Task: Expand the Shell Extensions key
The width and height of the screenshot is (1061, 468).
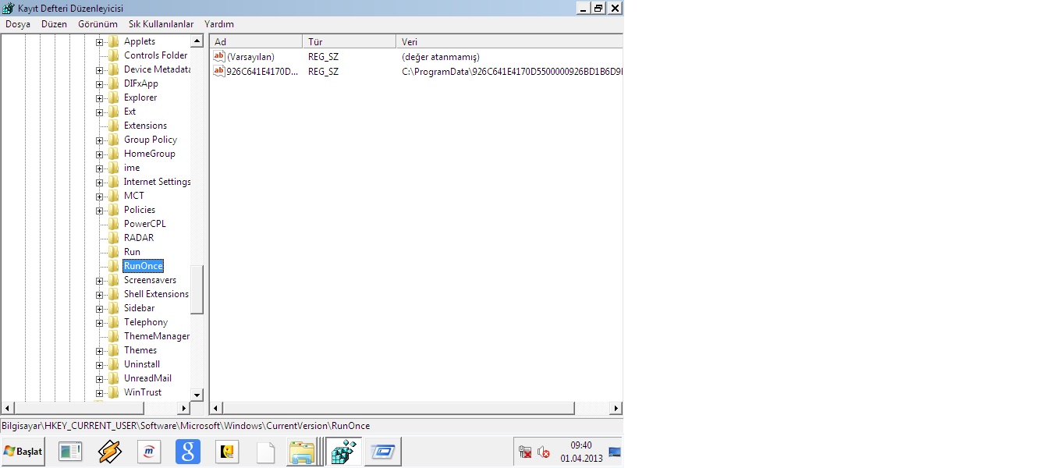Action: tap(100, 295)
